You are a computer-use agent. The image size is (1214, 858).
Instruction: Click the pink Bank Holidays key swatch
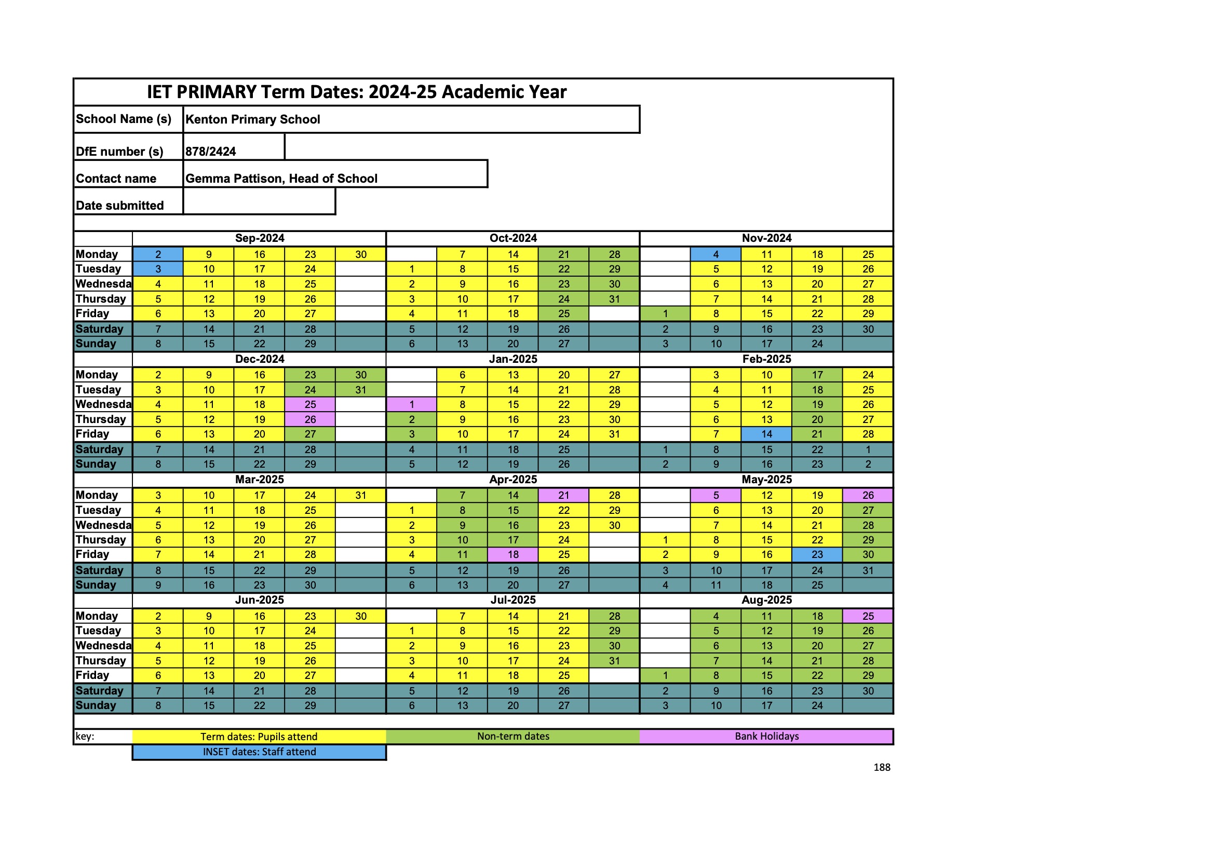[766, 736]
